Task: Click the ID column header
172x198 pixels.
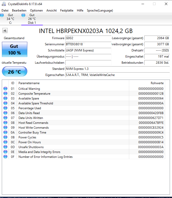Action: point(13,83)
